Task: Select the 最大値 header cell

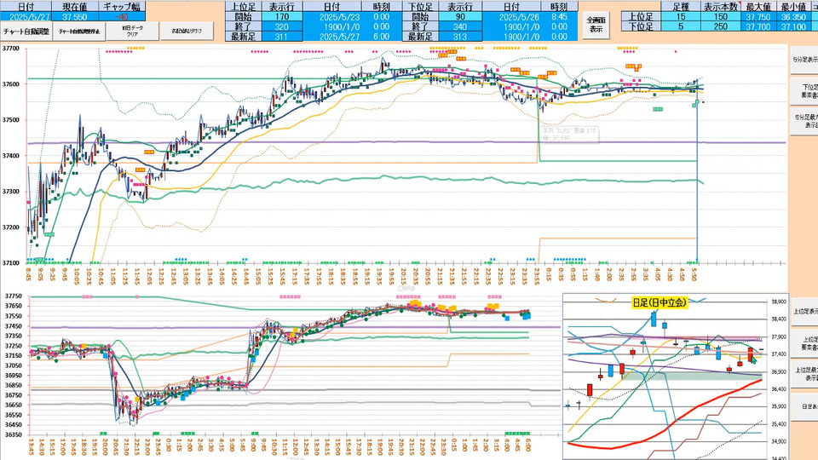Action: tap(758, 7)
